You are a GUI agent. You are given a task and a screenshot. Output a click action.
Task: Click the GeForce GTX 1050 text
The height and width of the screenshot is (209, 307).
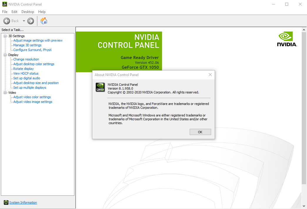[x=140, y=67]
